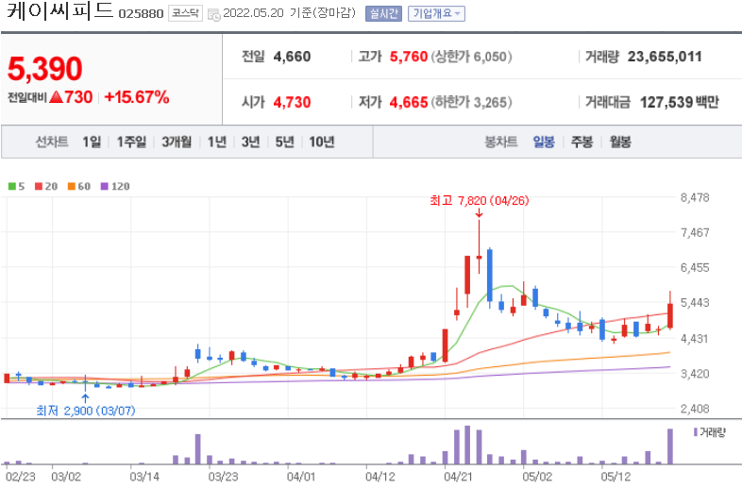
Task: Select the 3개월 line chart tab
Action: [x=177, y=142]
